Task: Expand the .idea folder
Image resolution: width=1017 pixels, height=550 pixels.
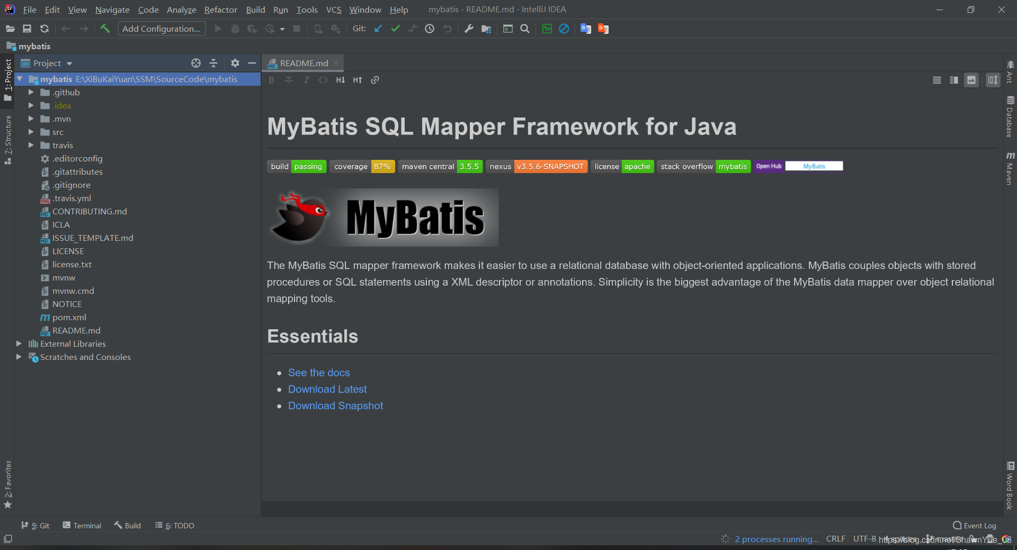Action: pos(31,105)
